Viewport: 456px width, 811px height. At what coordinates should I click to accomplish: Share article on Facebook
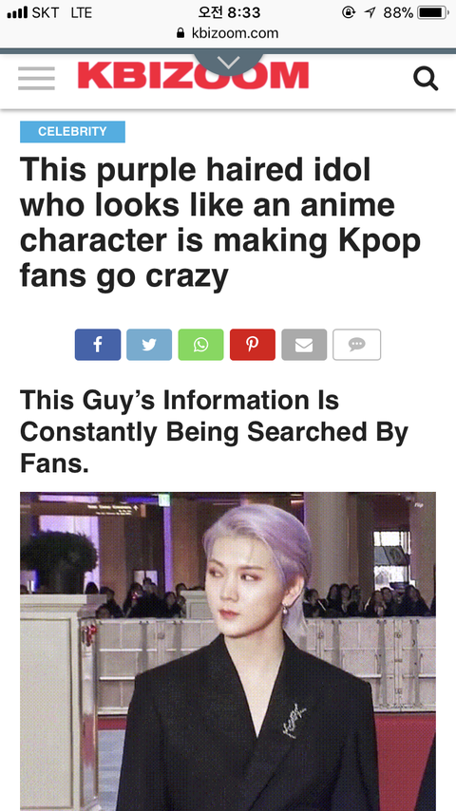tap(98, 345)
